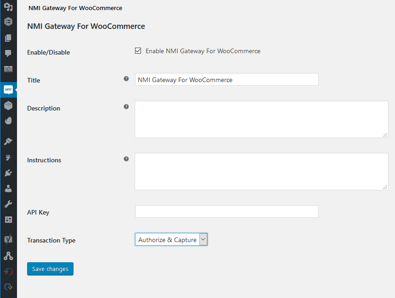The height and width of the screenshot is (298, 395).
Task: Open the Media library sidebar icon
Action: (x=8, y=6)
